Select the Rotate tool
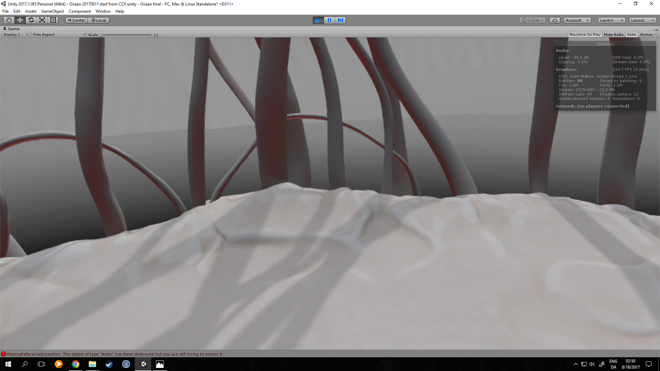660x371 pixels. pos(31,20)
